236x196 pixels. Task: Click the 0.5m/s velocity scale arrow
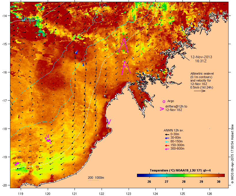coord(199,91)
